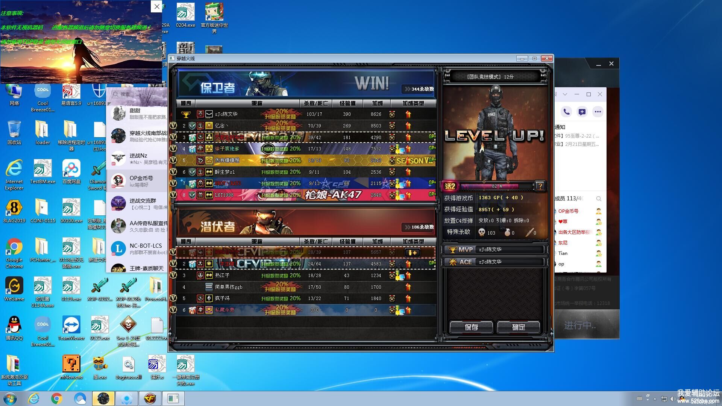Select player row 热江子 in 潜伏者 list
The image size is (722, 406).
(x=306, y=275)
